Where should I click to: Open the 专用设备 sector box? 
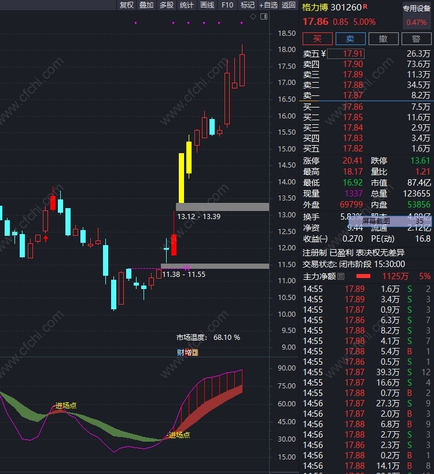point(417,15)
